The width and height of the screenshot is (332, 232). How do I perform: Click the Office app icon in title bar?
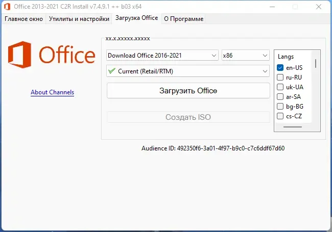7,7
